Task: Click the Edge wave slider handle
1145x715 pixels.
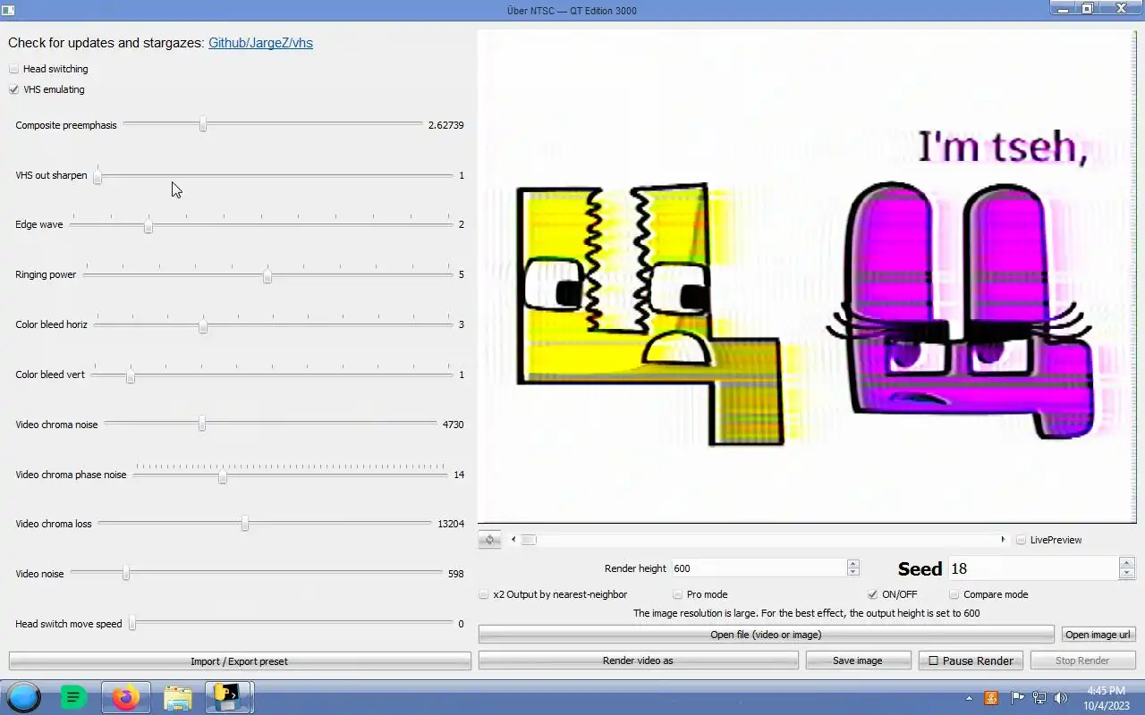Action: pyautogui.click(x=148, y=225)
